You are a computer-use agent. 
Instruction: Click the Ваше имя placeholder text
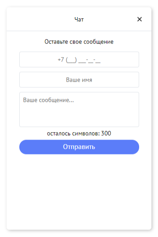pyautogui.click(x=79, y=80)
